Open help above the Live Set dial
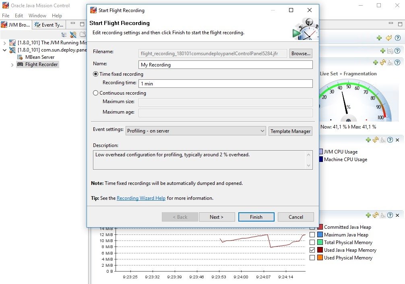 [x=397, y=62]
